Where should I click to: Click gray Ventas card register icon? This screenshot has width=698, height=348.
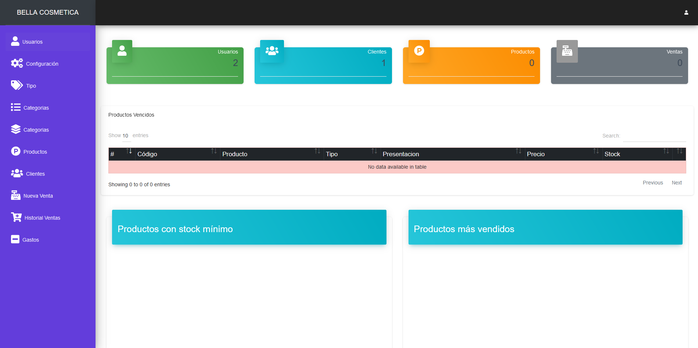click(567, 51)
